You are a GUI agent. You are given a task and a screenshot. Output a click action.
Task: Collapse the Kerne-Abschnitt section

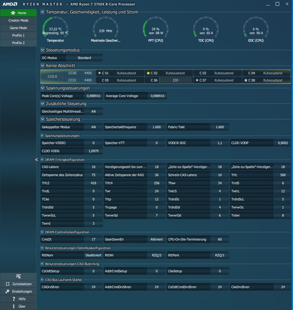pos(42,65)
